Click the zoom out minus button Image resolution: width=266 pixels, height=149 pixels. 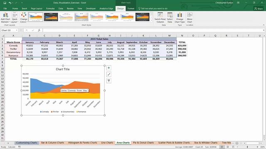237,147
